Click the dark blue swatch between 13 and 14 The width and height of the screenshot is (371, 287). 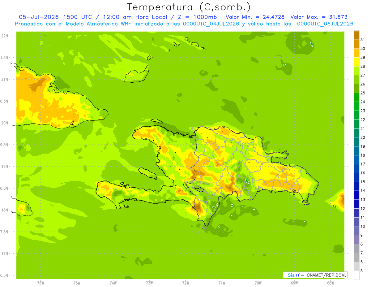(x=357, y=195)
